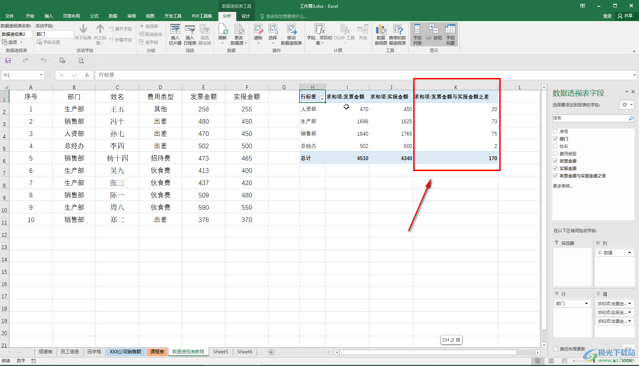
Task: Open Recommended PivotTables
Action: click(397, 34)
